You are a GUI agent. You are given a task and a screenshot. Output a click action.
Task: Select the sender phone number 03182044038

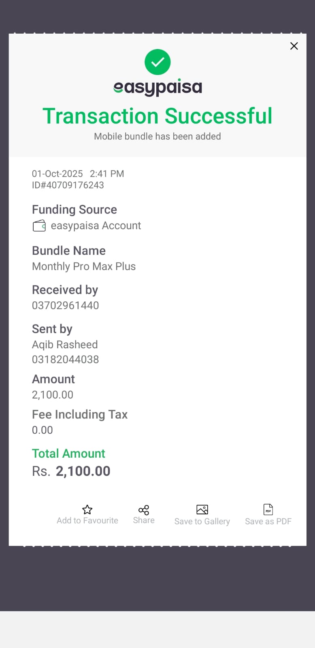coord(66,359)
